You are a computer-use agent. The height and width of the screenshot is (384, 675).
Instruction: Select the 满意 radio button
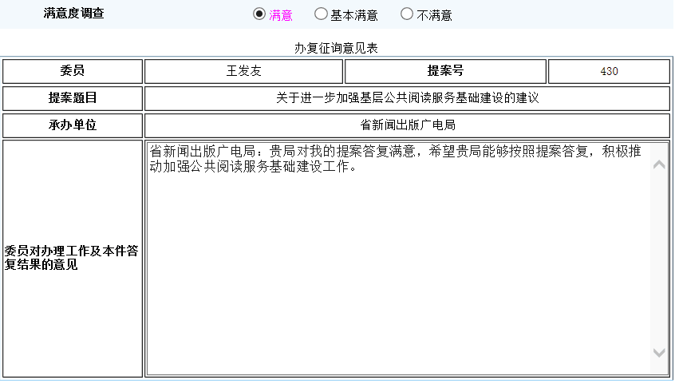point(259,14)
